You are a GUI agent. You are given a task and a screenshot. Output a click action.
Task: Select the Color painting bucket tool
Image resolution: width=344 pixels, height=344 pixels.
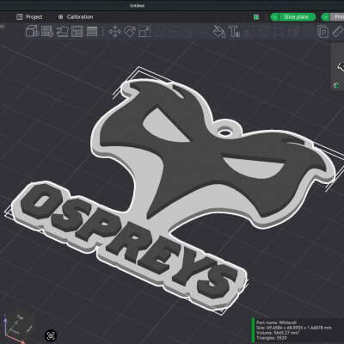coord(219,31)
